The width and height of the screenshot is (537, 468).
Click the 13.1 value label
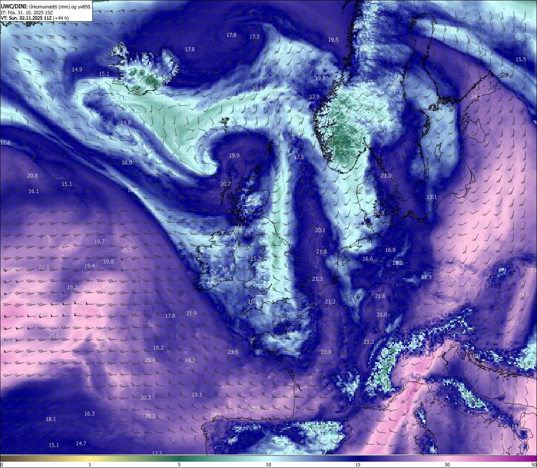coord(432,197)
